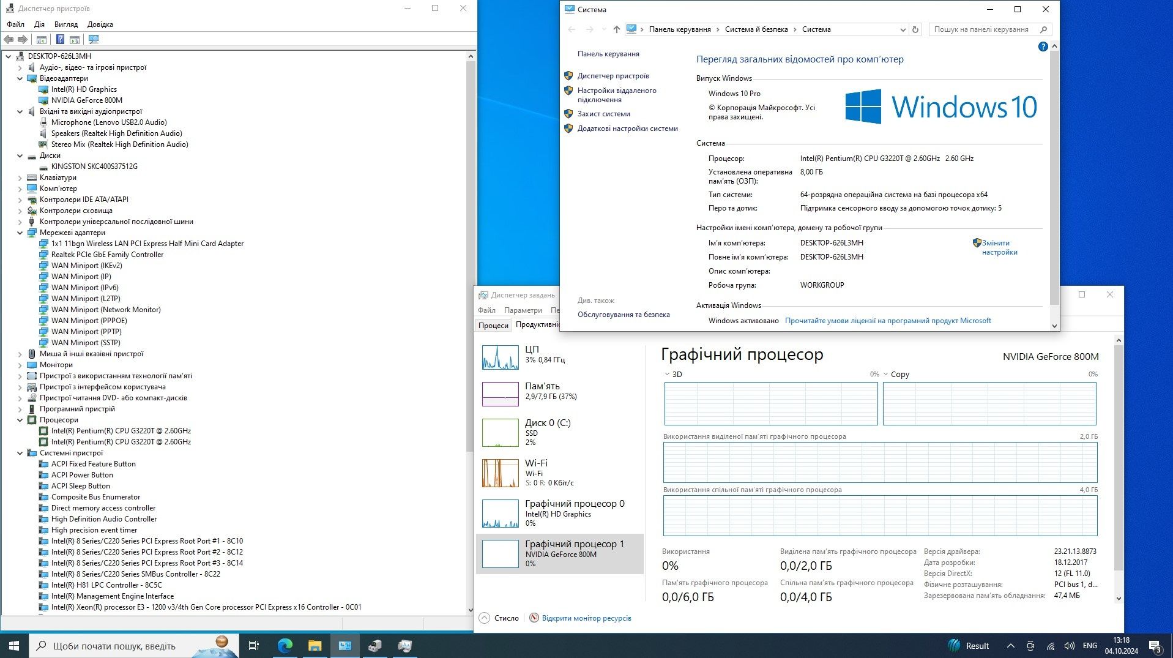Open Настройки віддаленого підключення link
This screenshot has height=658, width=1173.
coord(617,95)
